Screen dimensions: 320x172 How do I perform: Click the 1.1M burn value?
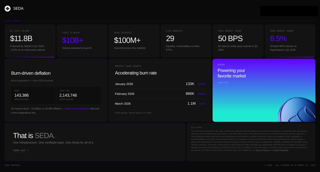coord(191,103)
